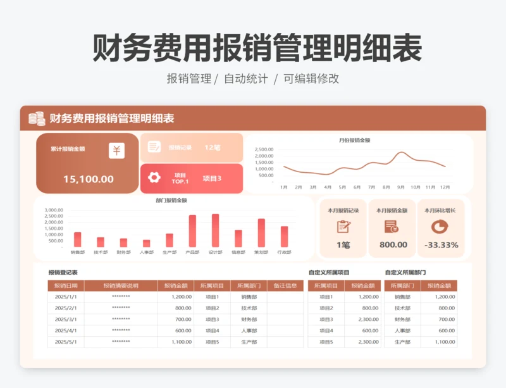Click the 设计部 bar in the department chart
This screenshot has height=388, width=506.
point(215,230)
